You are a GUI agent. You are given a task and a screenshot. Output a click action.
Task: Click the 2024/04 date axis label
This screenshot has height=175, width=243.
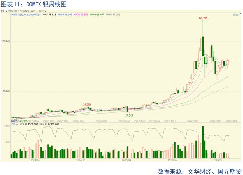35,160
